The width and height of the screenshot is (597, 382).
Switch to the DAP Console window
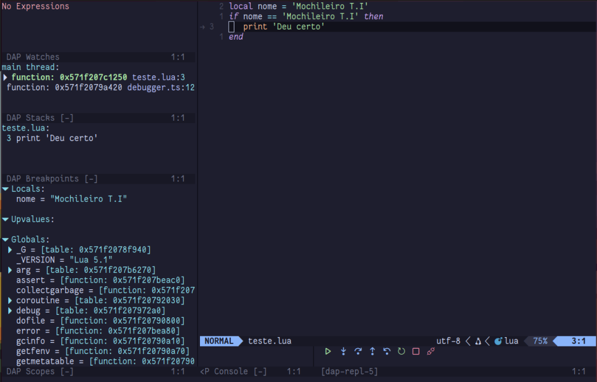233,372
